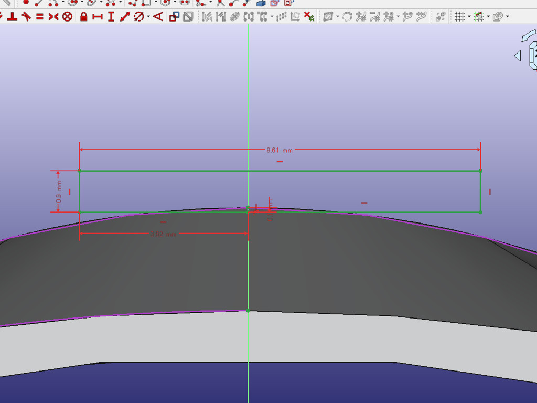Open the grid settings dropdown arrow
This screenshot has height=403, width=537.
[x=469, y=17]
